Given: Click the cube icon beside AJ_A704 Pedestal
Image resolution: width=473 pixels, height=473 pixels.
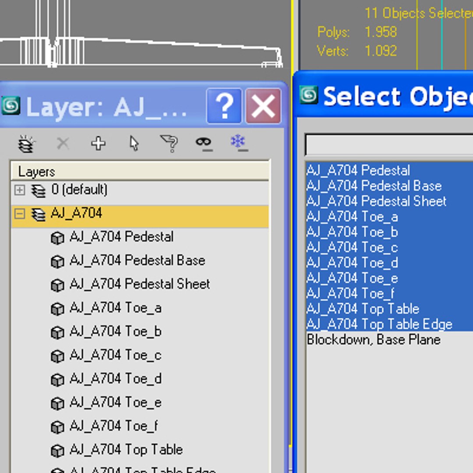Looking at the screenshot, I should [57, 238].
